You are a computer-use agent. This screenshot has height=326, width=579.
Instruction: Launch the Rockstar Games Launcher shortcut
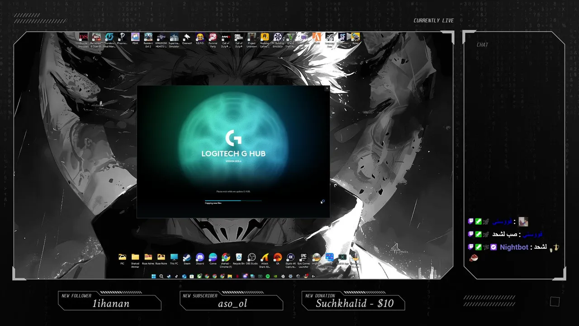tap(265, 40)
